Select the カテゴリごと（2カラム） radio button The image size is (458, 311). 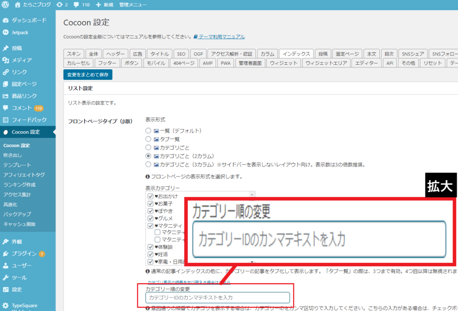click(148, 156)
